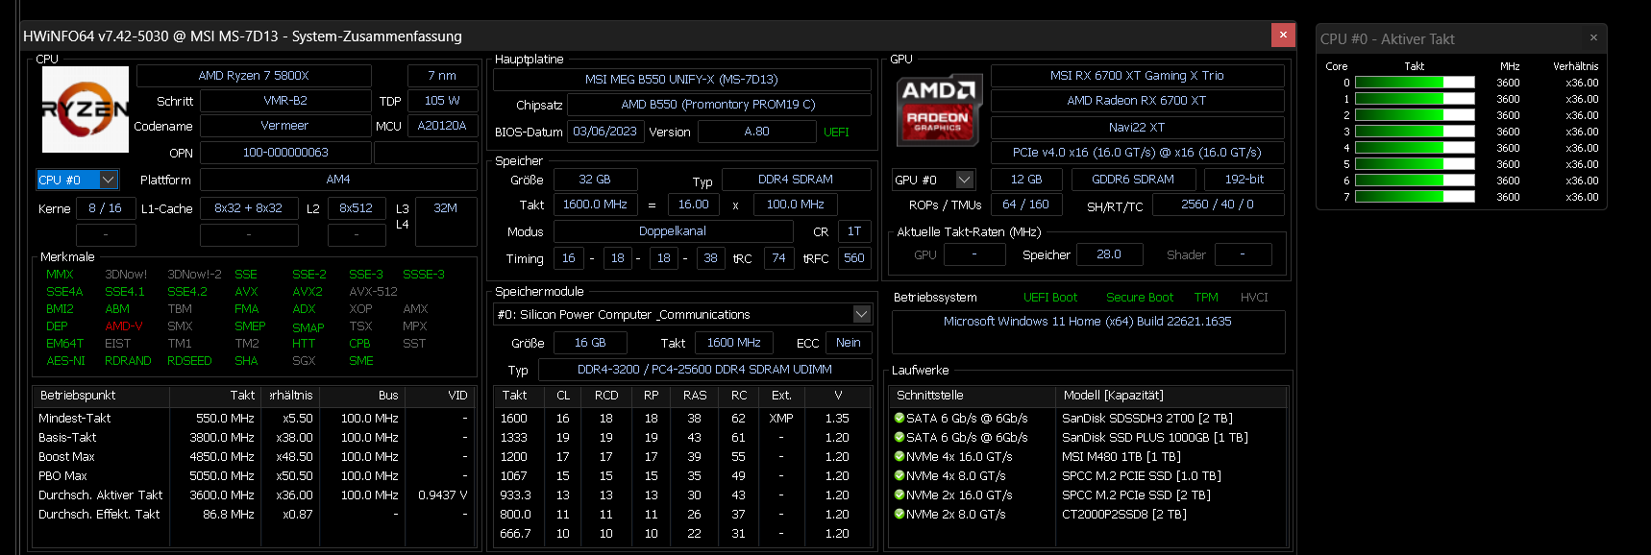Click the RDSEED feature label

tap(189, 360)
